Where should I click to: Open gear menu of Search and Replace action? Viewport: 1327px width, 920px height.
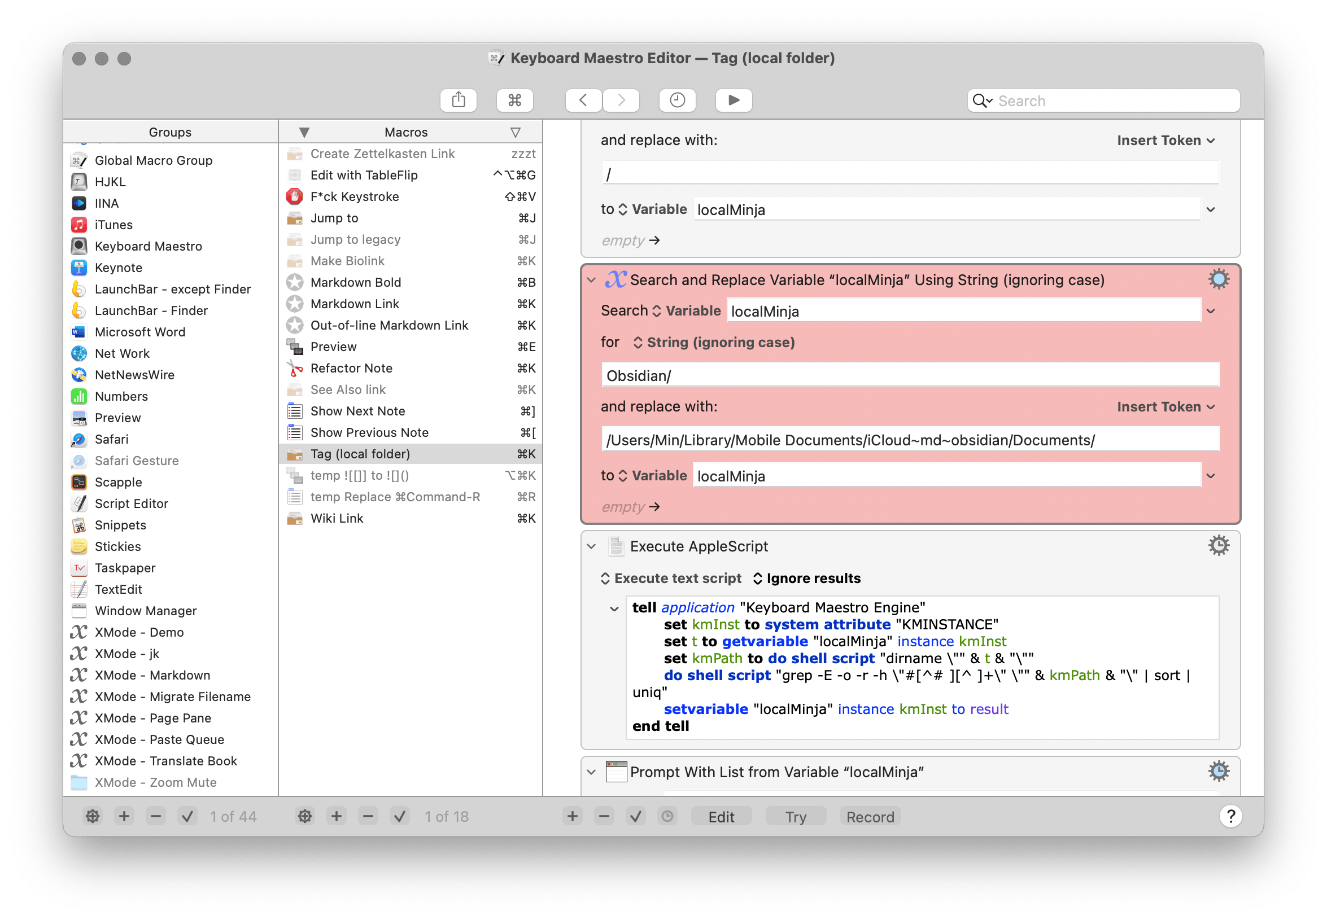click(x=1219, y=279)
